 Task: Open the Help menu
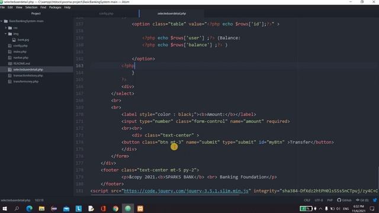68,8
